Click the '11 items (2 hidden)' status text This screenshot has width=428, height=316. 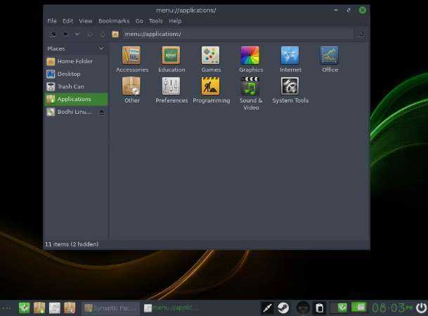(x=72, y=244)
